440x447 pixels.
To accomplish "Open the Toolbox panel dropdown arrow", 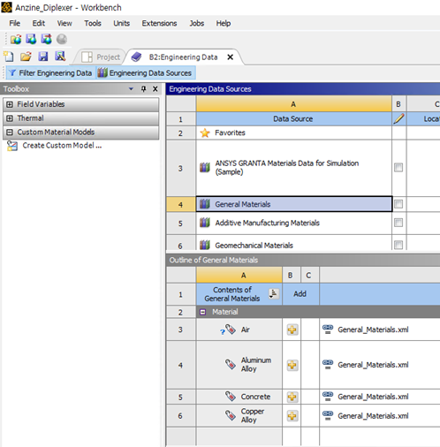I will 131,89.
